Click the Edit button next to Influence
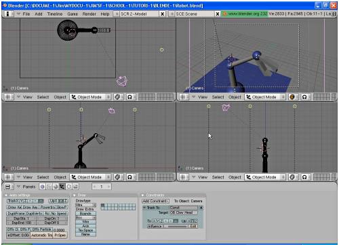Screen dimensions: 339x245 194,226
